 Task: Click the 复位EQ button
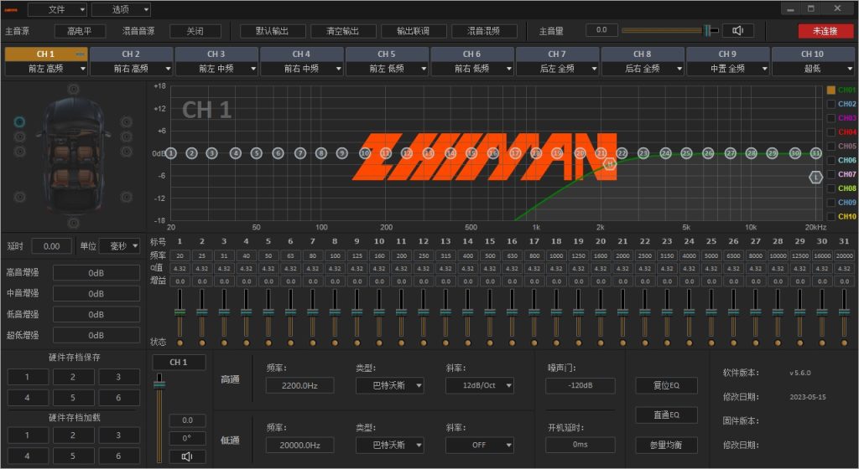click(667, 385)
